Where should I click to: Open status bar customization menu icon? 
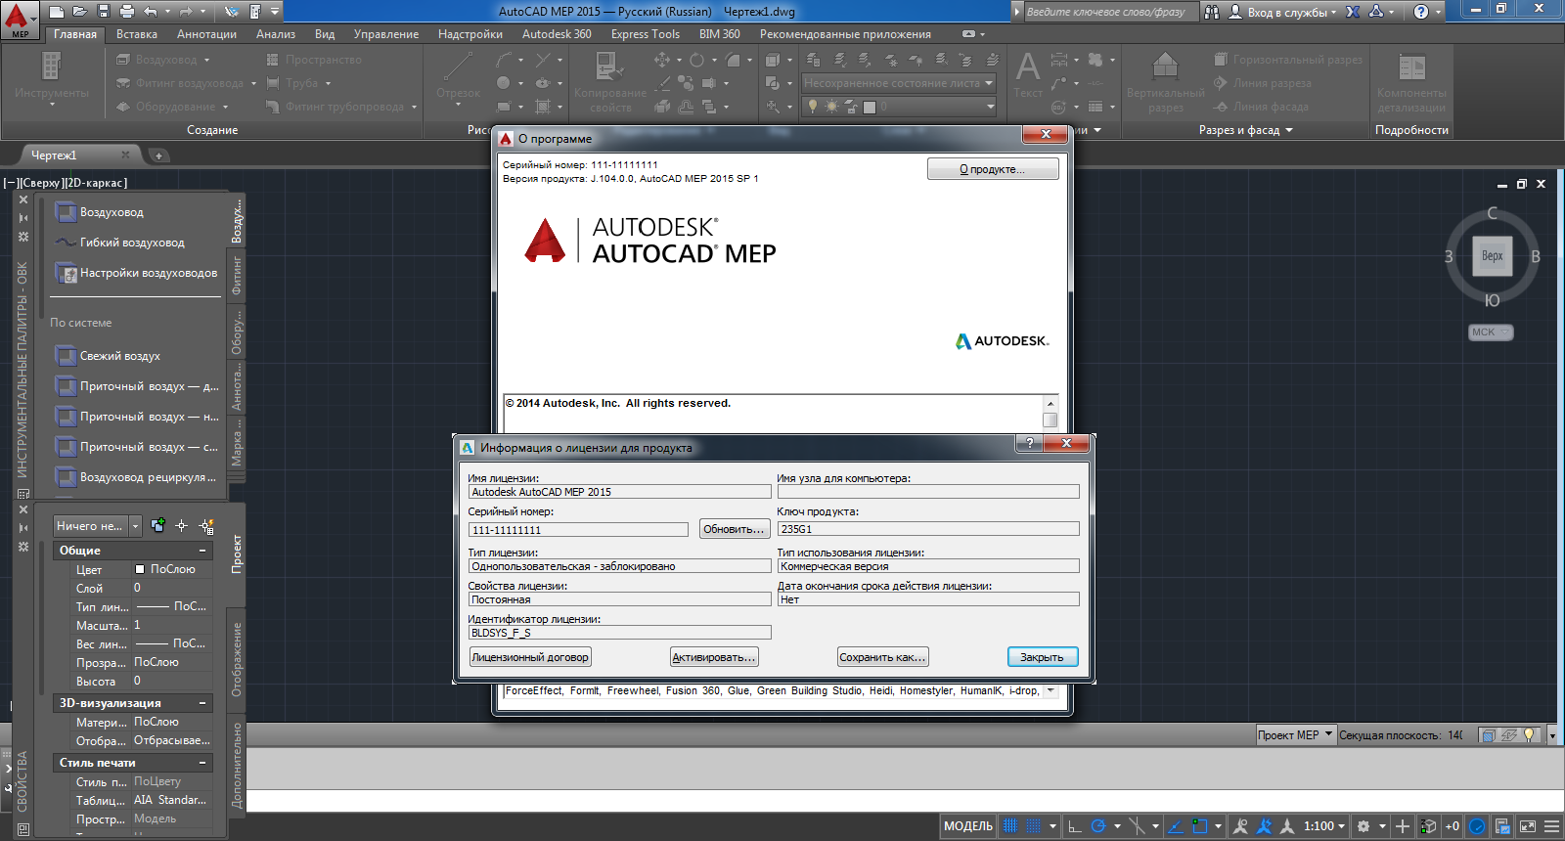point(1551,826)
